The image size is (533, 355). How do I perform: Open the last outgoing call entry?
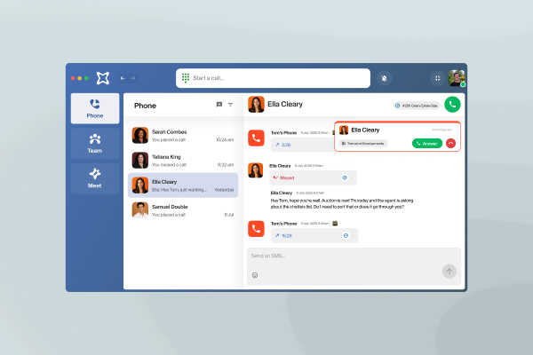(x=314, y=235)
